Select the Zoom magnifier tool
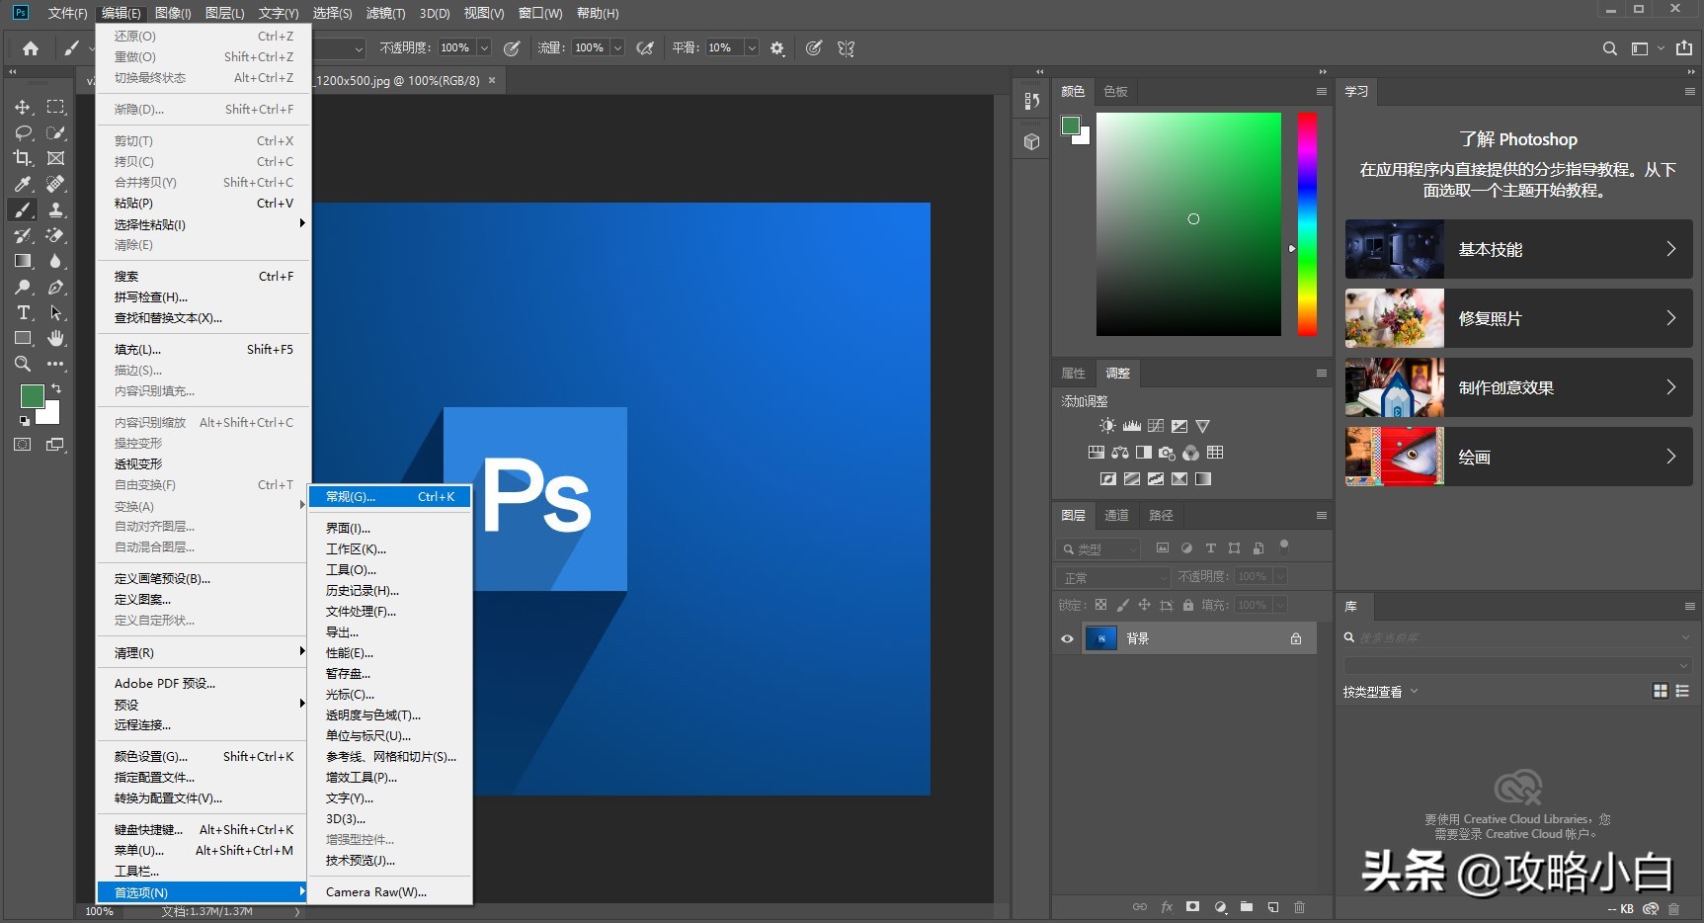Viewport: 1704px width, 923px height. pyautogui.click(x=23, y=364)
